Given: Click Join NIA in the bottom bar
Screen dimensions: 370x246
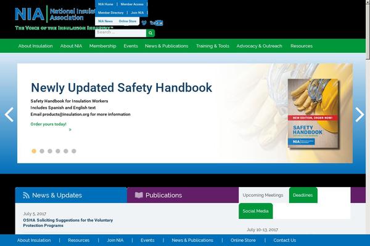Looking at the screenshot, I should coord(115,240).
